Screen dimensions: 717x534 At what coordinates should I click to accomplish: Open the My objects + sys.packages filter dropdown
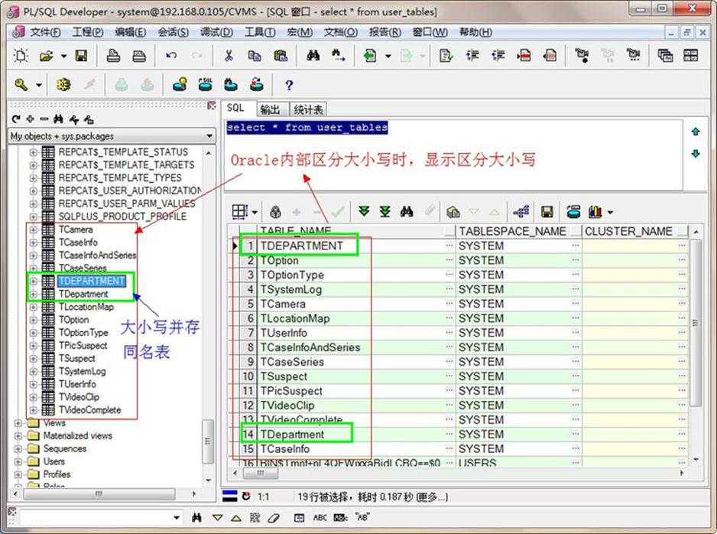pos(209,136)
